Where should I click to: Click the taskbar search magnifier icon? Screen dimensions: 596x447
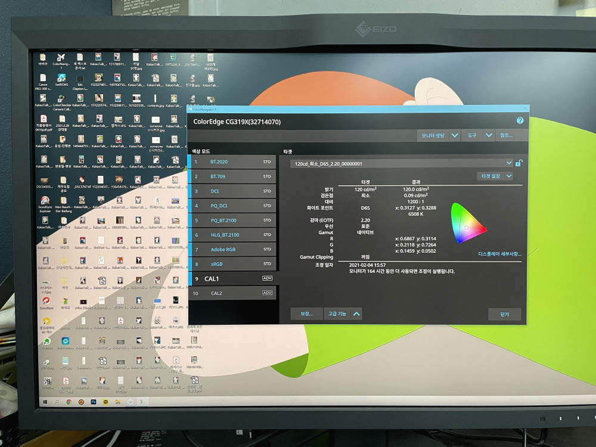(57, 402)
